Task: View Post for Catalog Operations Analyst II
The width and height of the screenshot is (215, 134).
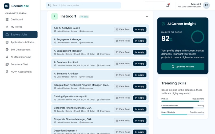Action: point(123,98)
